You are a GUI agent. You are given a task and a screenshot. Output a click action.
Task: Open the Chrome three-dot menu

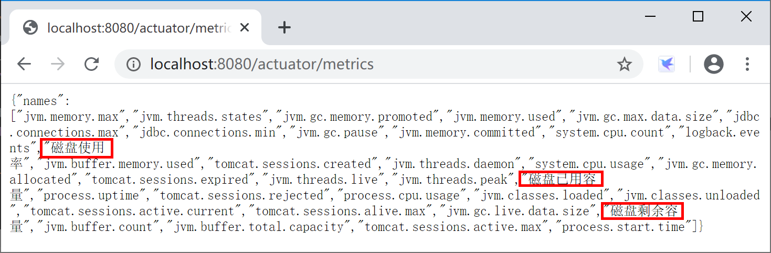748,65
